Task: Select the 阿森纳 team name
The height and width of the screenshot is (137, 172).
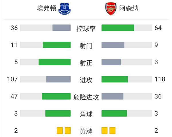Action: pos(129,8)
